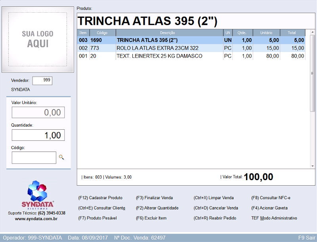The height and width of the screenshot is (242, 317).
Task: Click (Ctrl+E) Consultar Cliente
Action: coord(102,208)
